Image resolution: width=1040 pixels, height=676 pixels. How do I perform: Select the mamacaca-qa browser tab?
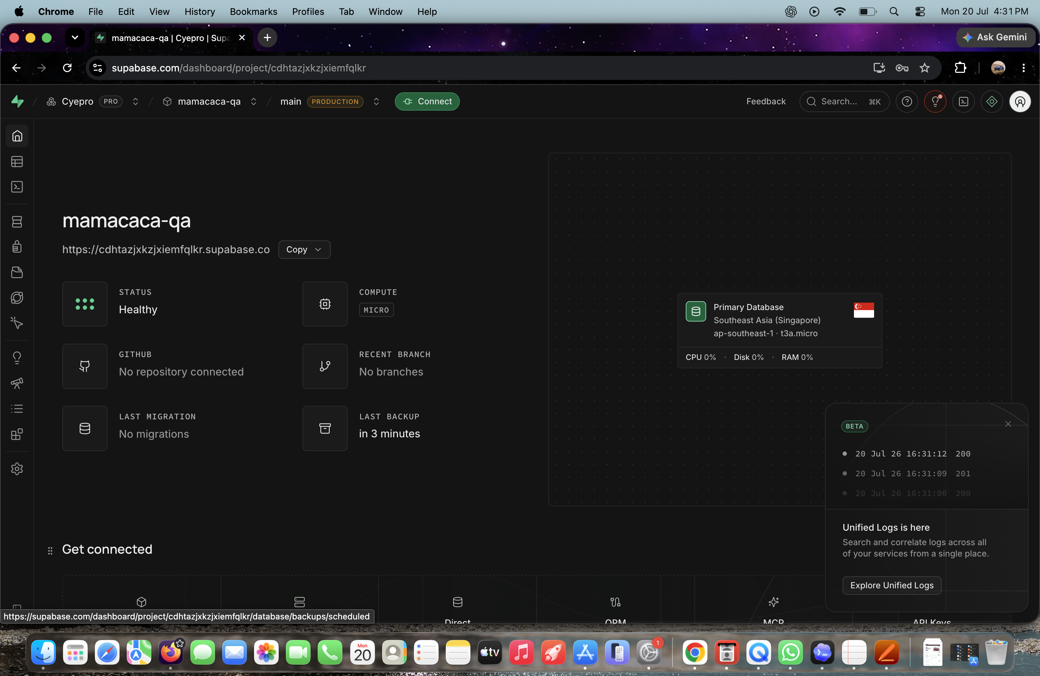[x=171, y=37]
